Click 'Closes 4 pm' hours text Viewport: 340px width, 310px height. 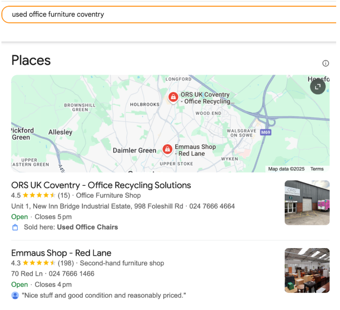click(53, 284)
